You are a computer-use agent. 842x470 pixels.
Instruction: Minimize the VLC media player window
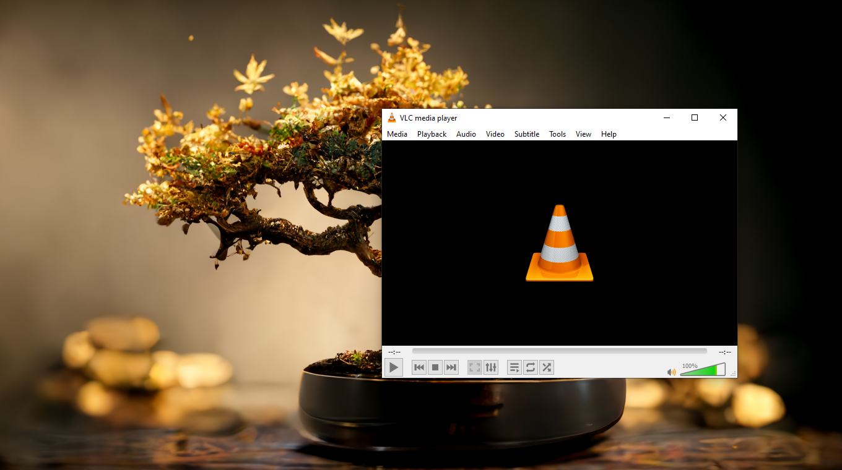[x=667, y=117]
